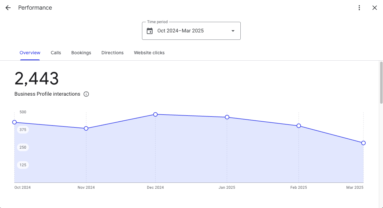Open the three-dot more options menu
The width and height of the screenshot is (383, 208).
tap(359, 8)
